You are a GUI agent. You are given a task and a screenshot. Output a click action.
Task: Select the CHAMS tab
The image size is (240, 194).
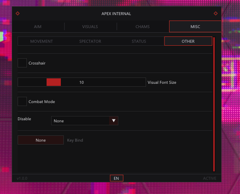[x=143, y=26]
